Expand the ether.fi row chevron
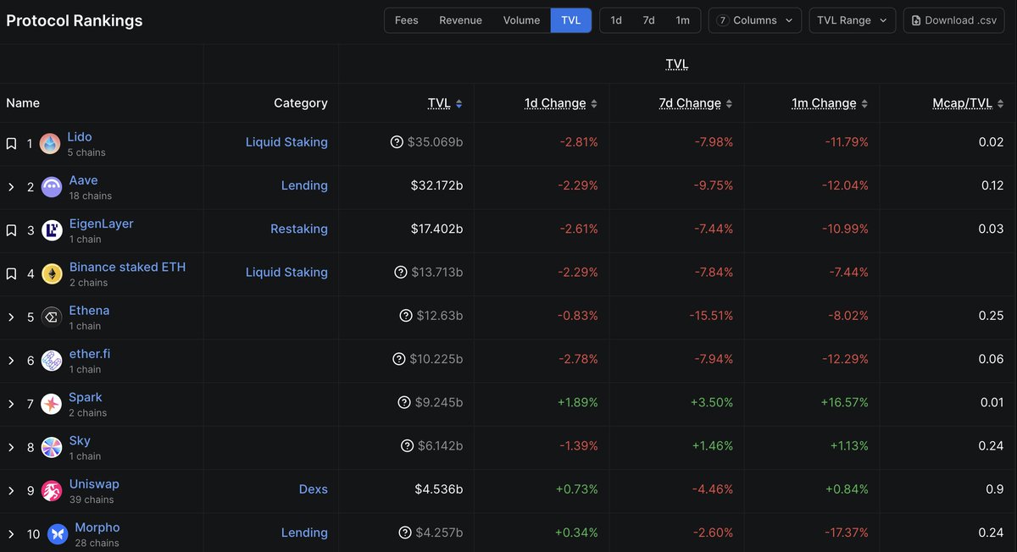 [11, 361]
